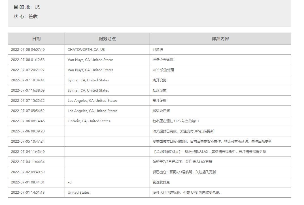Click the 准备今天递送 detail entry
The height and width of the screenshot is (205, 304).
click(x=163, y=60)
